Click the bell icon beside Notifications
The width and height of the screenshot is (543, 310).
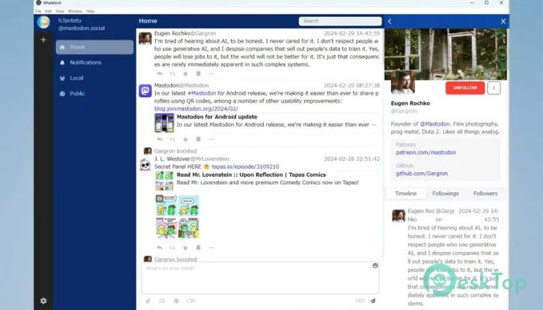(x=62, y=63)
